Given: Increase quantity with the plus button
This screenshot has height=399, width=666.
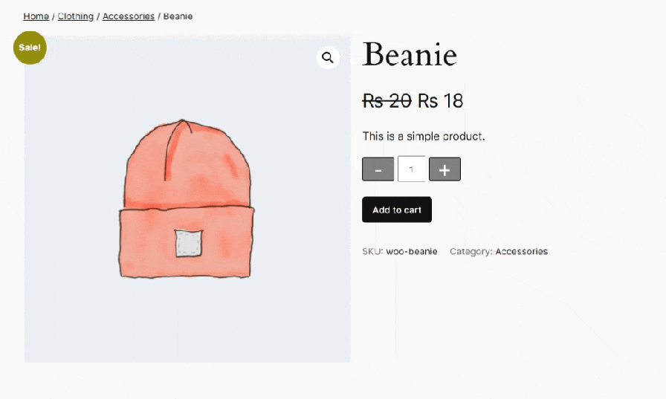Looking at the screenshot, I should pyautogui.click(x=444, y=169).
